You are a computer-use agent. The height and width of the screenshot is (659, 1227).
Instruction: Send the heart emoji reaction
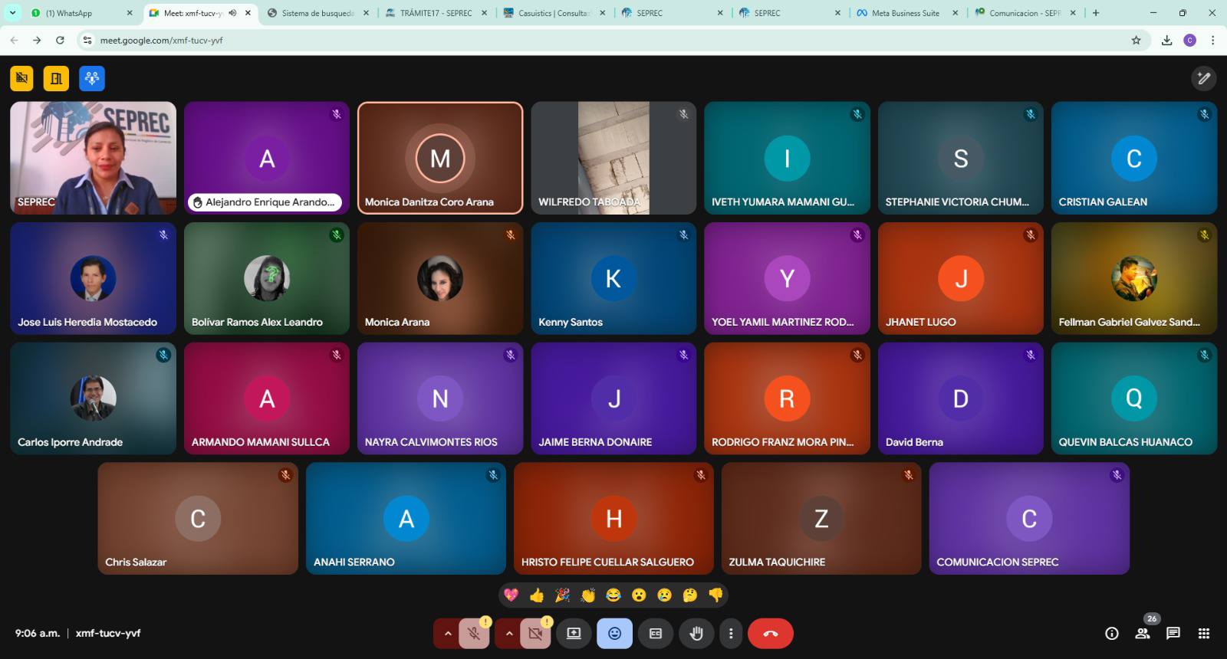[x=511, y=595]
